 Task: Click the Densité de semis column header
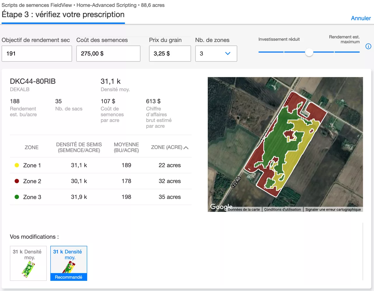(79, 148)
